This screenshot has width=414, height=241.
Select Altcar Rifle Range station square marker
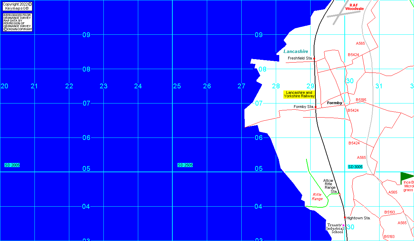tap(340, 195)
